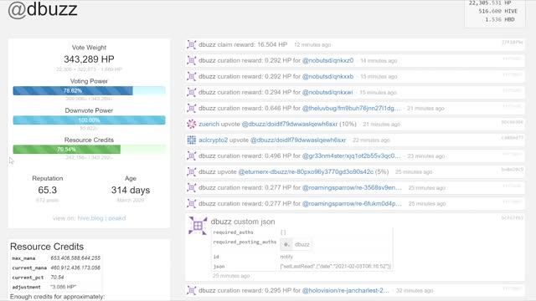536x301 pixels.
Task: Click the dbuzz tag in required_posting_auths
Action: 302,244
